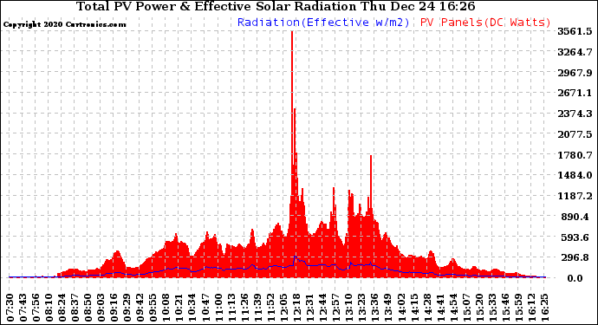The image size is (598, 325).
Task: Click the 10:47 time axis label
Action: pos(206,308)
